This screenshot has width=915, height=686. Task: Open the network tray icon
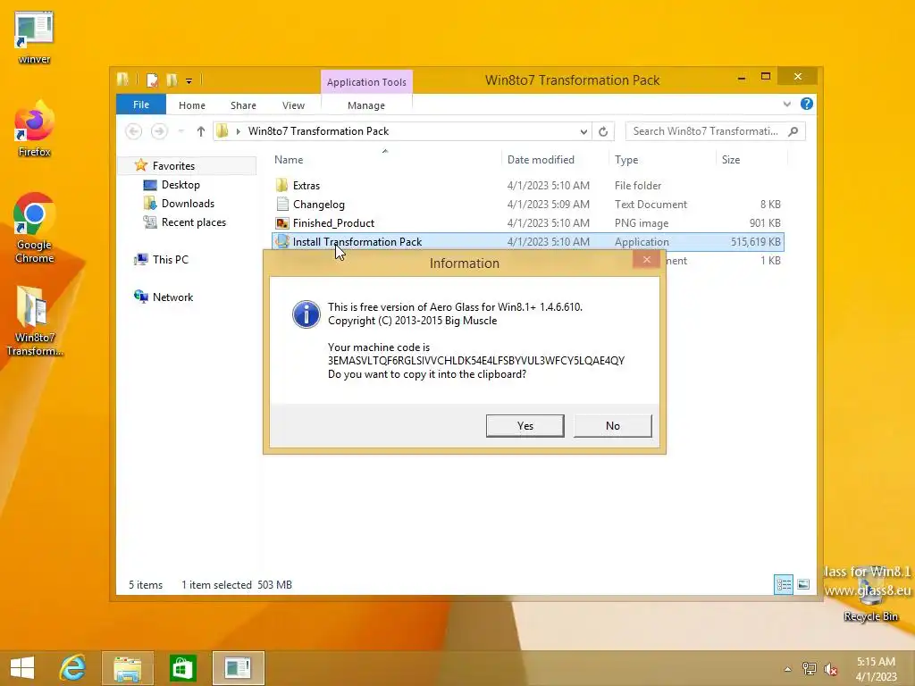[809, 669]
